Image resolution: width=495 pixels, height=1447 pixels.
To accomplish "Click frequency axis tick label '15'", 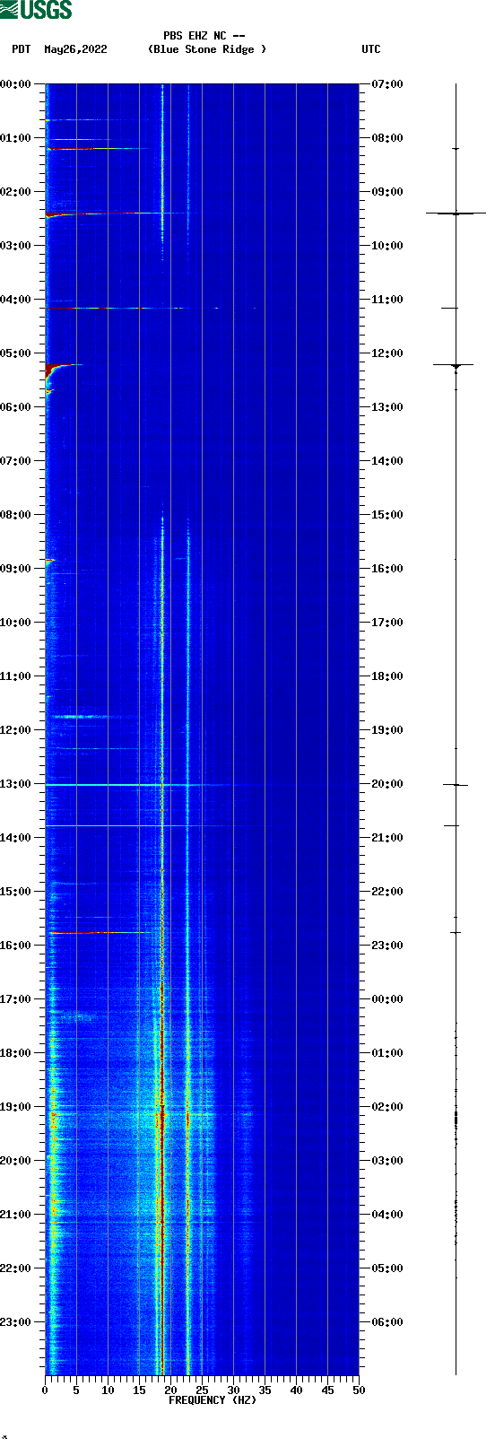I will point(139,1390).
